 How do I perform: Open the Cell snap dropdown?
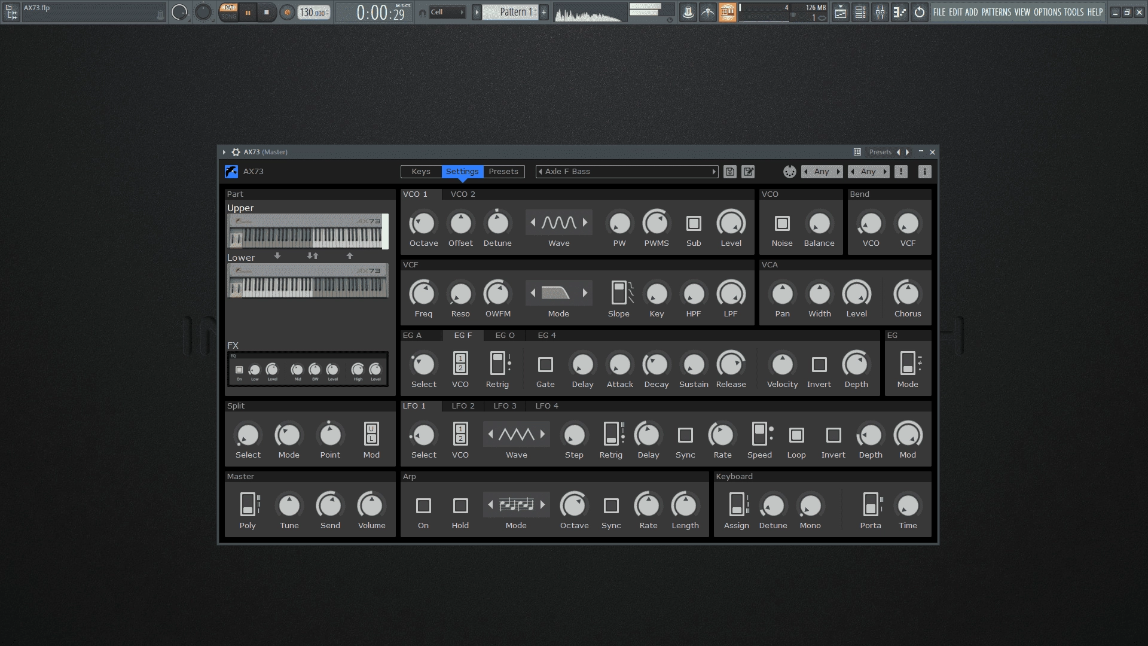(448, 12)
